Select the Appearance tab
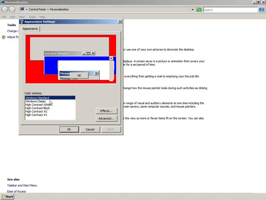266x200 pixels. [30, 29]
